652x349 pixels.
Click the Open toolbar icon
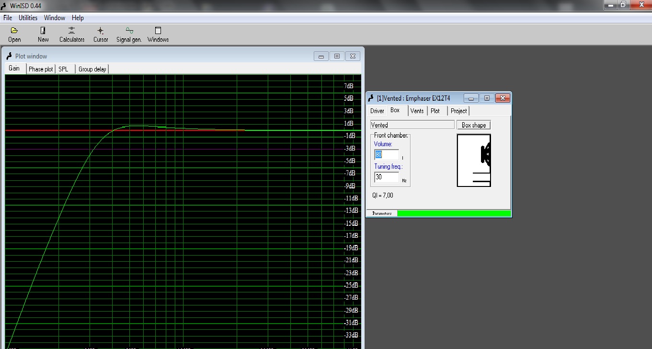coord(14,35)
